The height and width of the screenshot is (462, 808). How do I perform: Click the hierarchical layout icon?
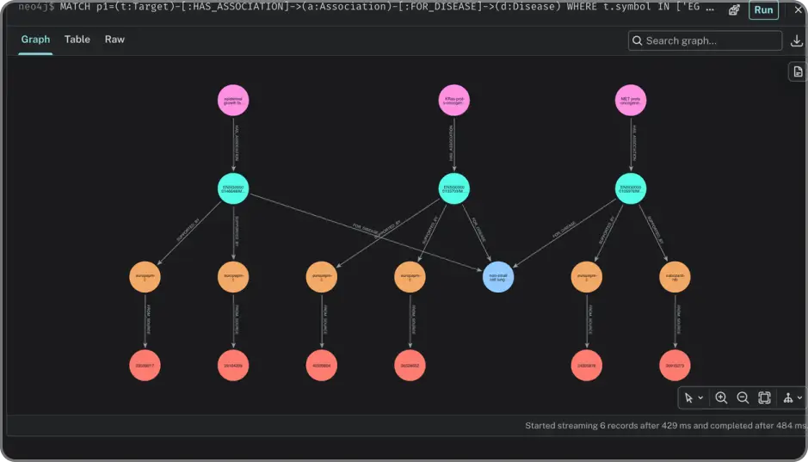(788, 397)
